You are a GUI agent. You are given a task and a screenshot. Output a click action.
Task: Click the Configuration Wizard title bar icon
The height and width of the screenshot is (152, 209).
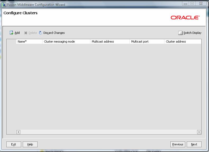(x=4, y=5)
